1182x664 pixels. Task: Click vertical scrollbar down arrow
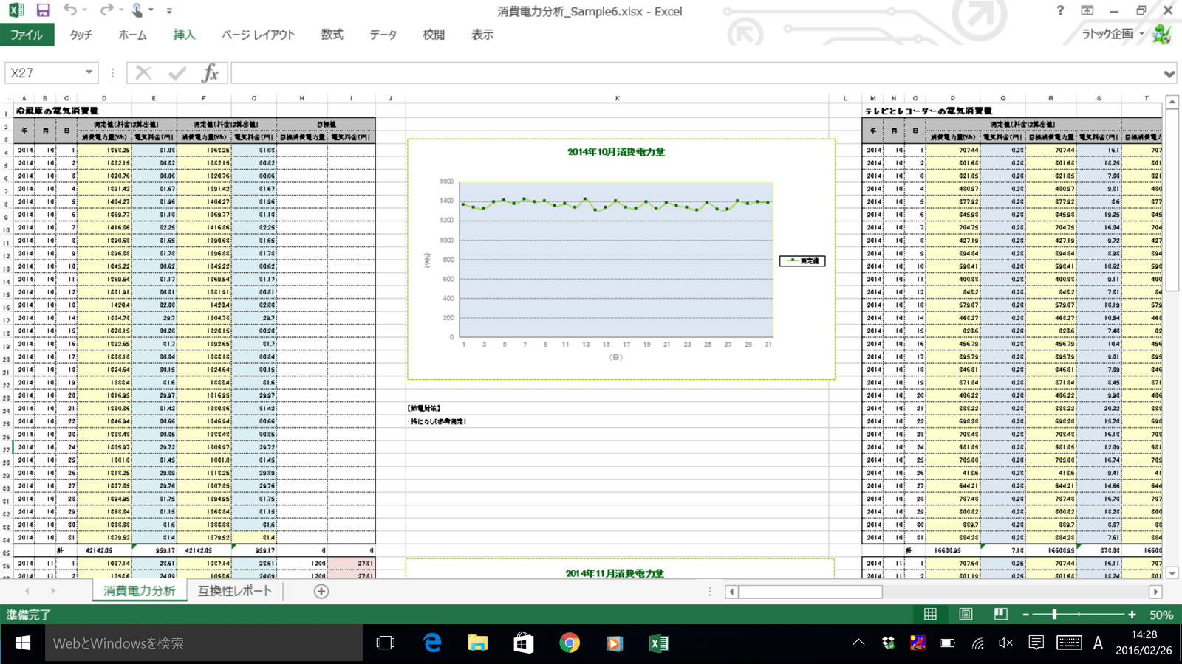click(1172, 573)
